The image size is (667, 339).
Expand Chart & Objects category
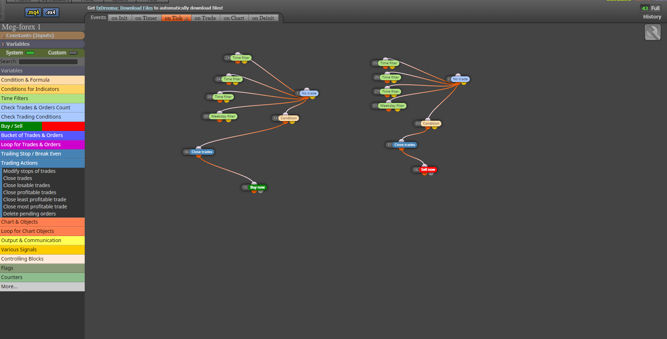42,222
